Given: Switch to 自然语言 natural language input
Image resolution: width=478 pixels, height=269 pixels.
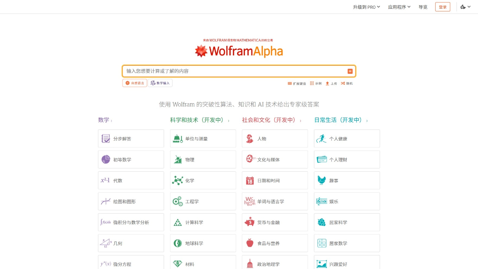Looking at the screenshot, I should click(x=135, y=83).
